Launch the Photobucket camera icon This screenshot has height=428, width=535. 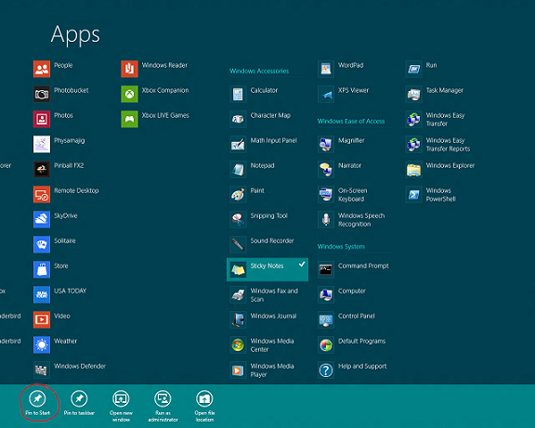click(x=42, y=94)
